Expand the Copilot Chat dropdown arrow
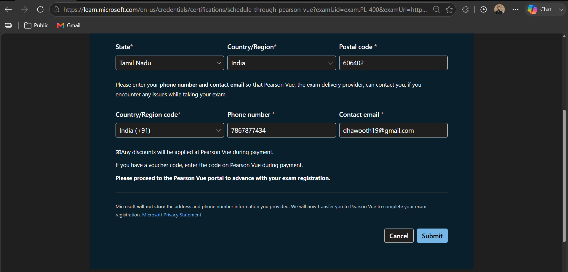 (561, 9)
